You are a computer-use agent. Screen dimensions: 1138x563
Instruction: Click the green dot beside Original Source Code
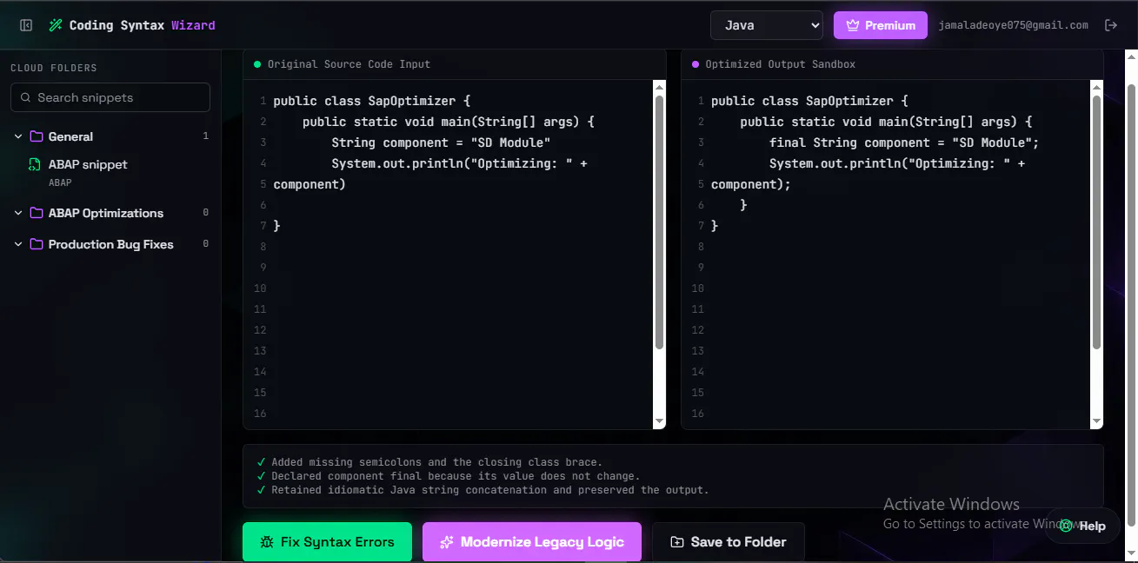(x=257, y=64)
